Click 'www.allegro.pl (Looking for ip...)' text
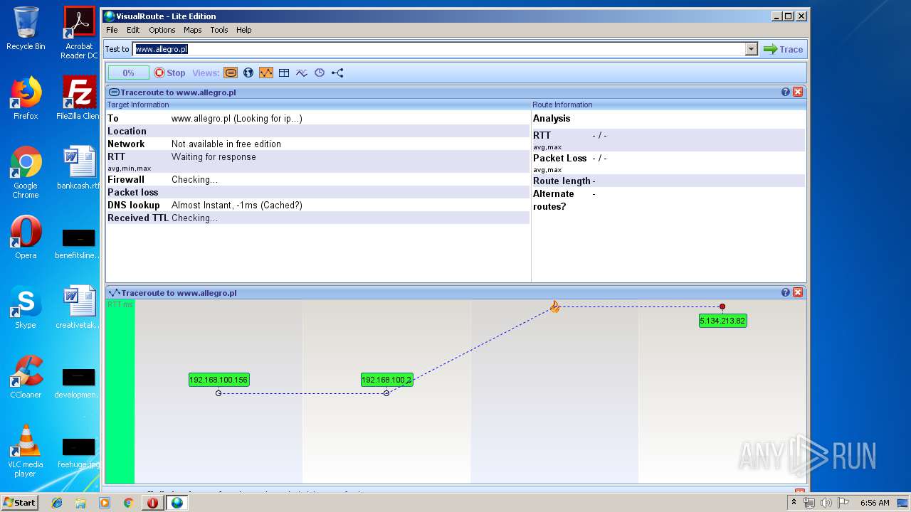This screenshot has height=512, width=911. (237, 118)
